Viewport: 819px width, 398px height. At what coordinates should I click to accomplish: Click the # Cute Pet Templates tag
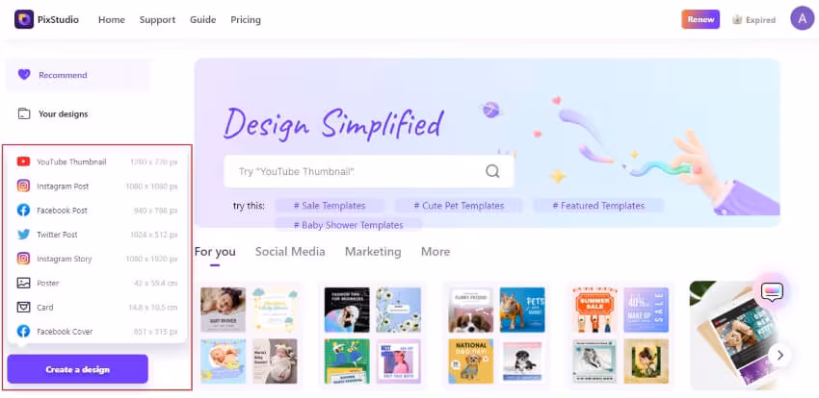tap(459, 206)
